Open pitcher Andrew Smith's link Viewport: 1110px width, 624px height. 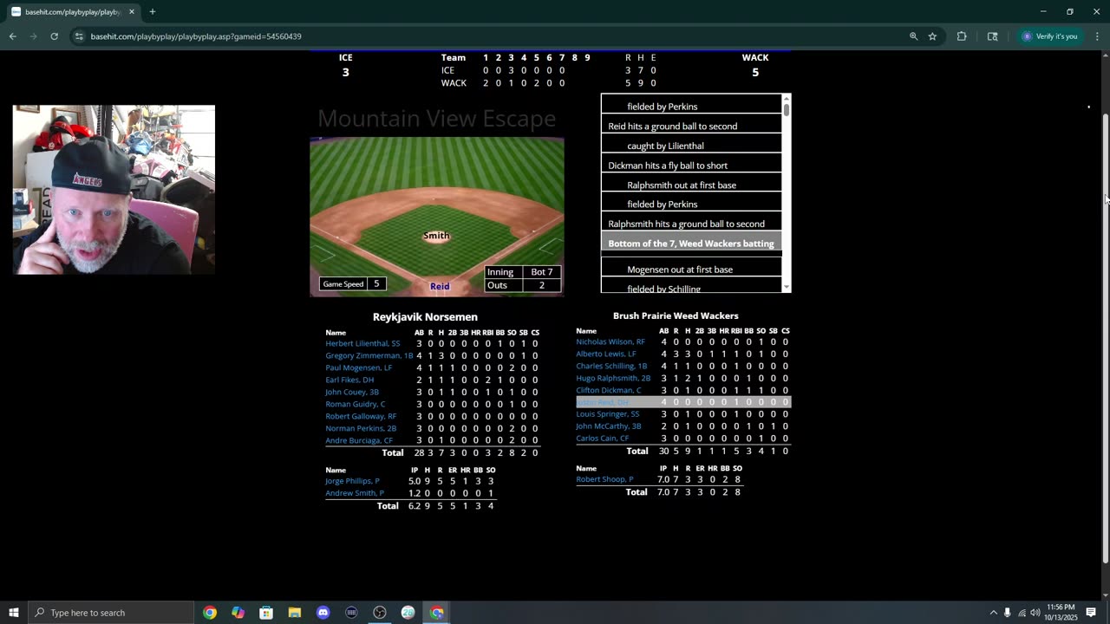pos(355,493)
